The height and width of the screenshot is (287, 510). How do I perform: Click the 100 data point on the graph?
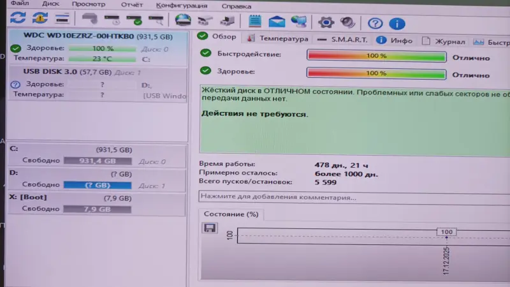(447, 232)
